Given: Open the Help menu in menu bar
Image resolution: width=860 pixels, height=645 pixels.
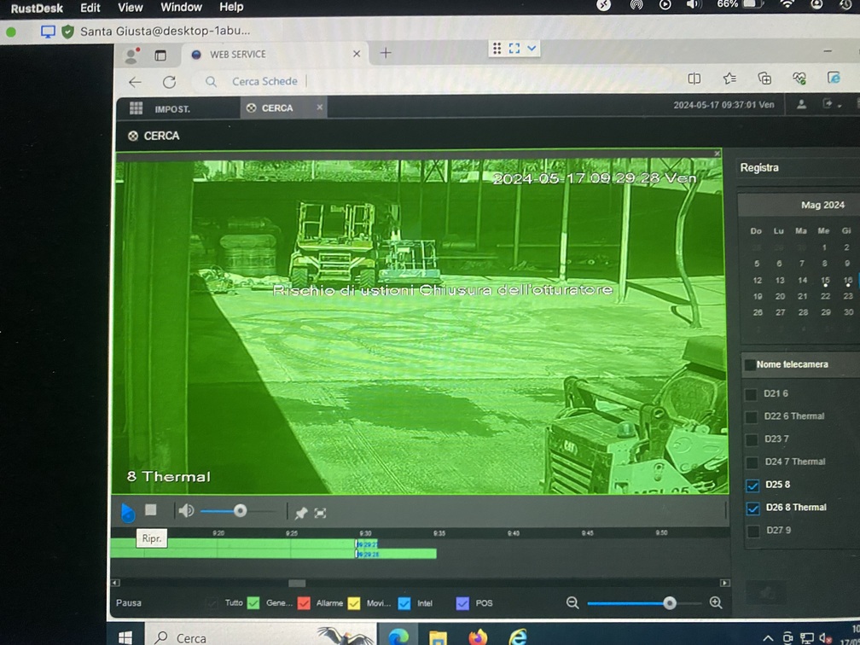Looking at the screenshot, I should pos(231,7).
